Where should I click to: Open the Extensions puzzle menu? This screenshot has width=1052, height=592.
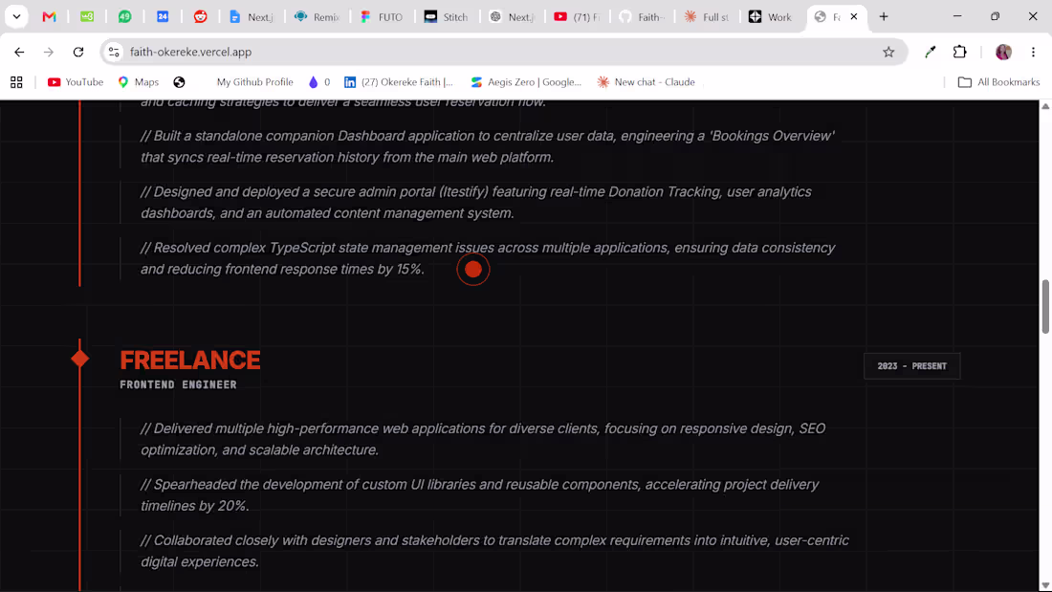[960, 52]
